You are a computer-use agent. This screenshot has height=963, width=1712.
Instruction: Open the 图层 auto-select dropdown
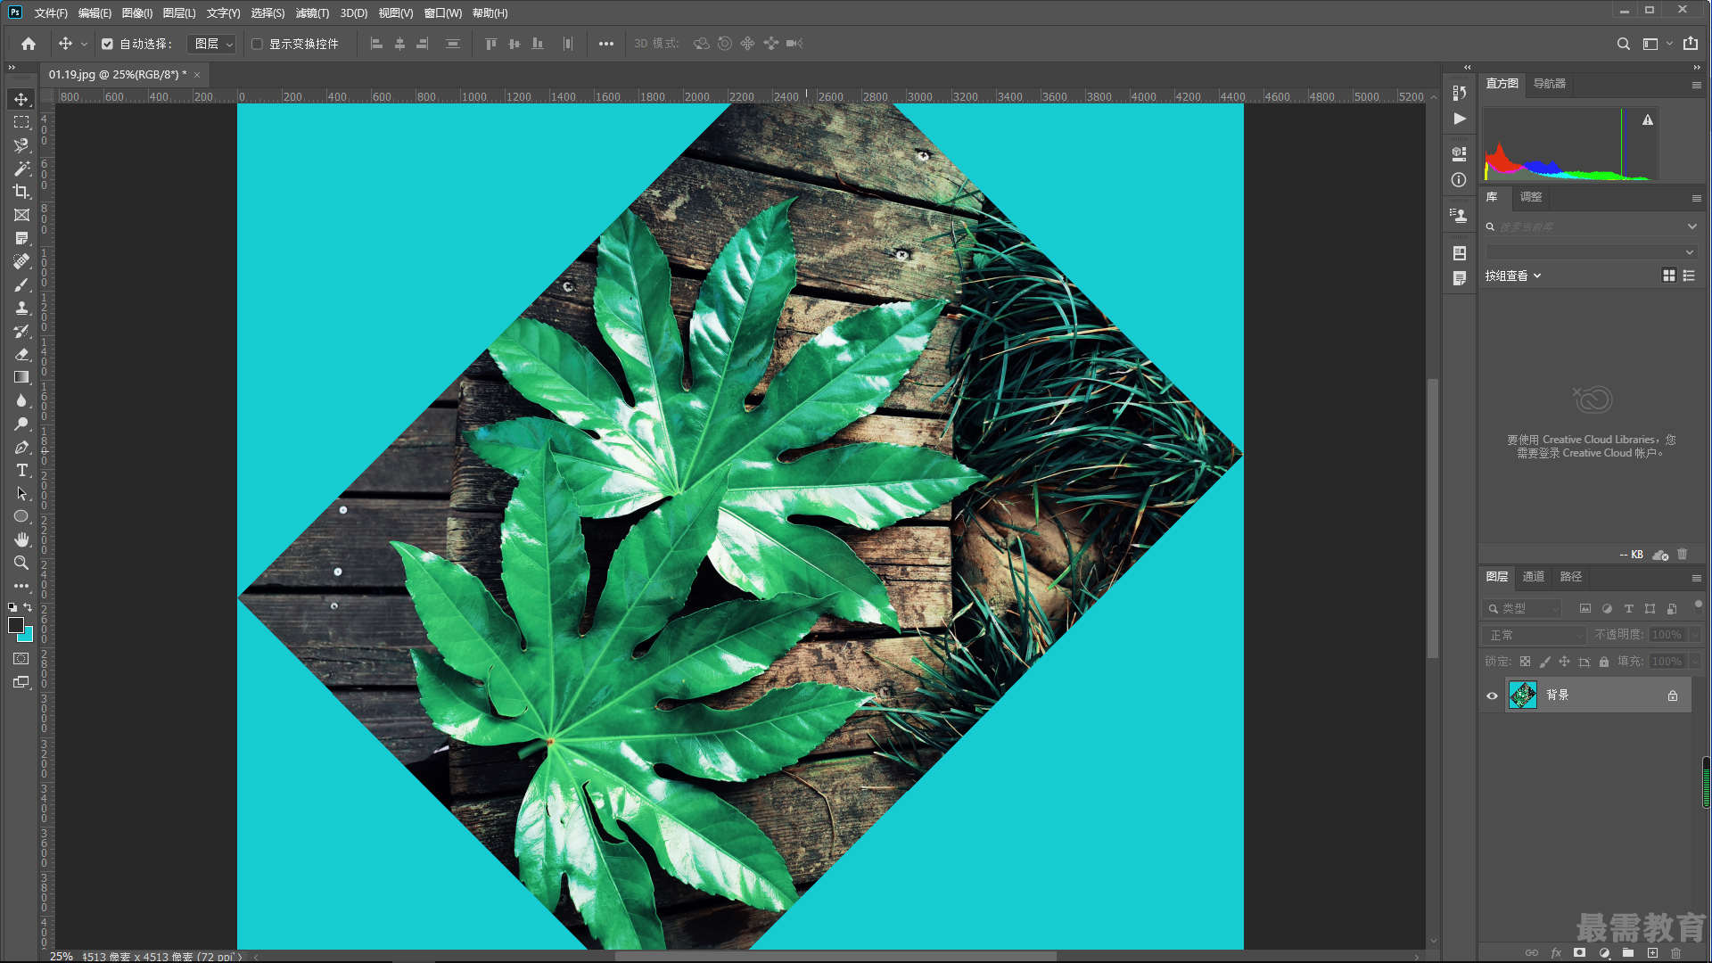coord(211,44)
